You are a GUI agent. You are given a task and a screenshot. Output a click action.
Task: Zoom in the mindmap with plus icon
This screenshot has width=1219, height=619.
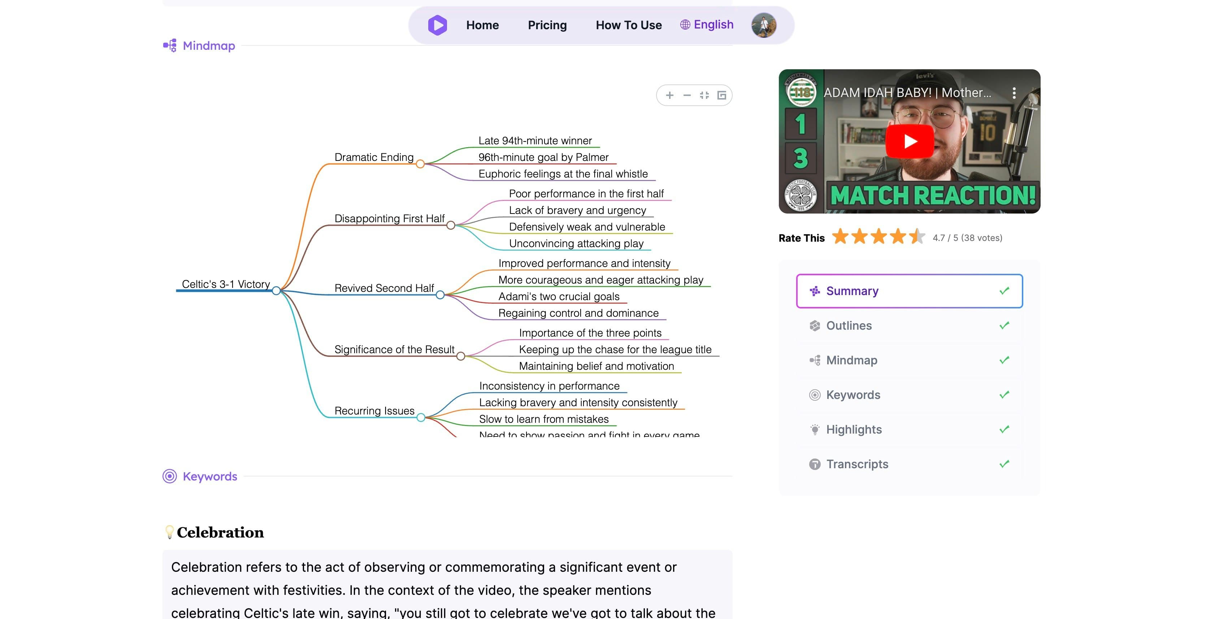coord(669,96)
